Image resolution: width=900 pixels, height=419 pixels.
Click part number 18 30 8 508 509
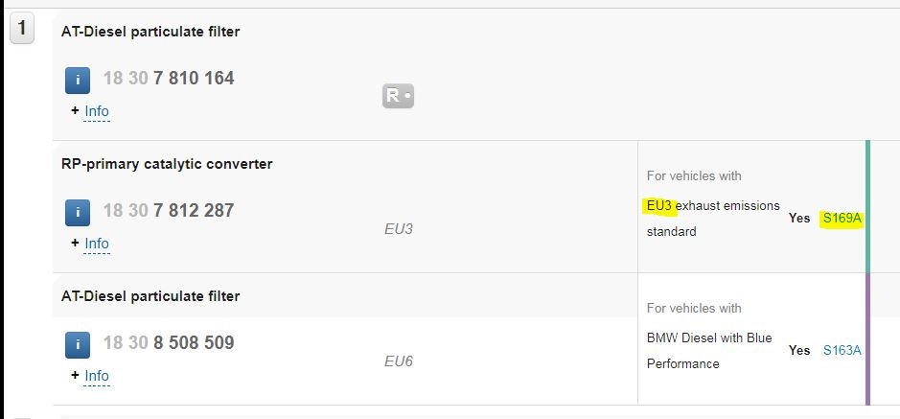(x=169, y=342)
